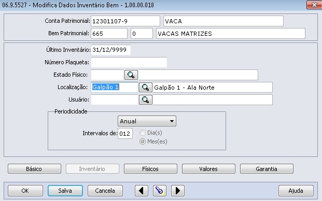Switch to the Garantia tab

click(267, 168)
